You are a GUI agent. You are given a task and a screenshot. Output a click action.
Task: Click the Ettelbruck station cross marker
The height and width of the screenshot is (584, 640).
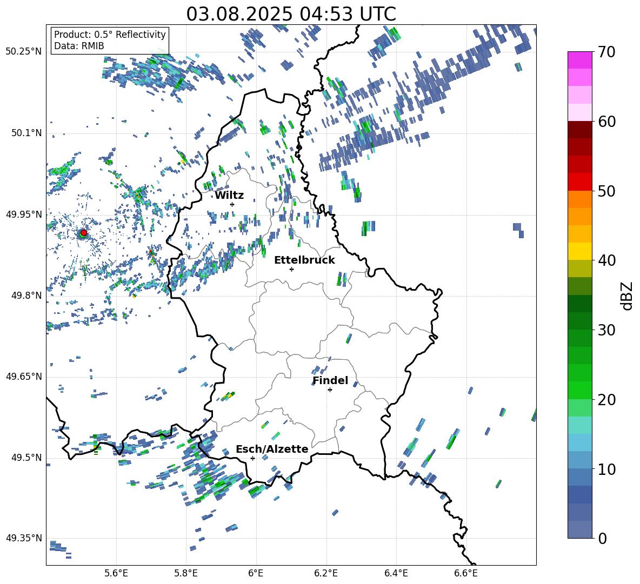coord(291,269)
